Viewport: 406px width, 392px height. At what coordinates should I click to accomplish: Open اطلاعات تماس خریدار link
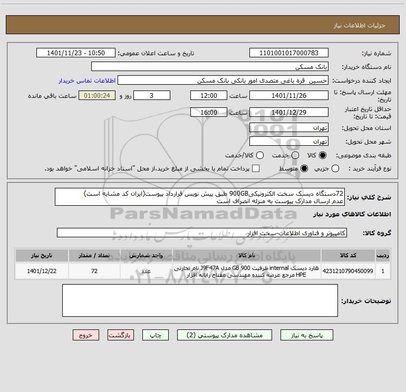coord(87,81)
